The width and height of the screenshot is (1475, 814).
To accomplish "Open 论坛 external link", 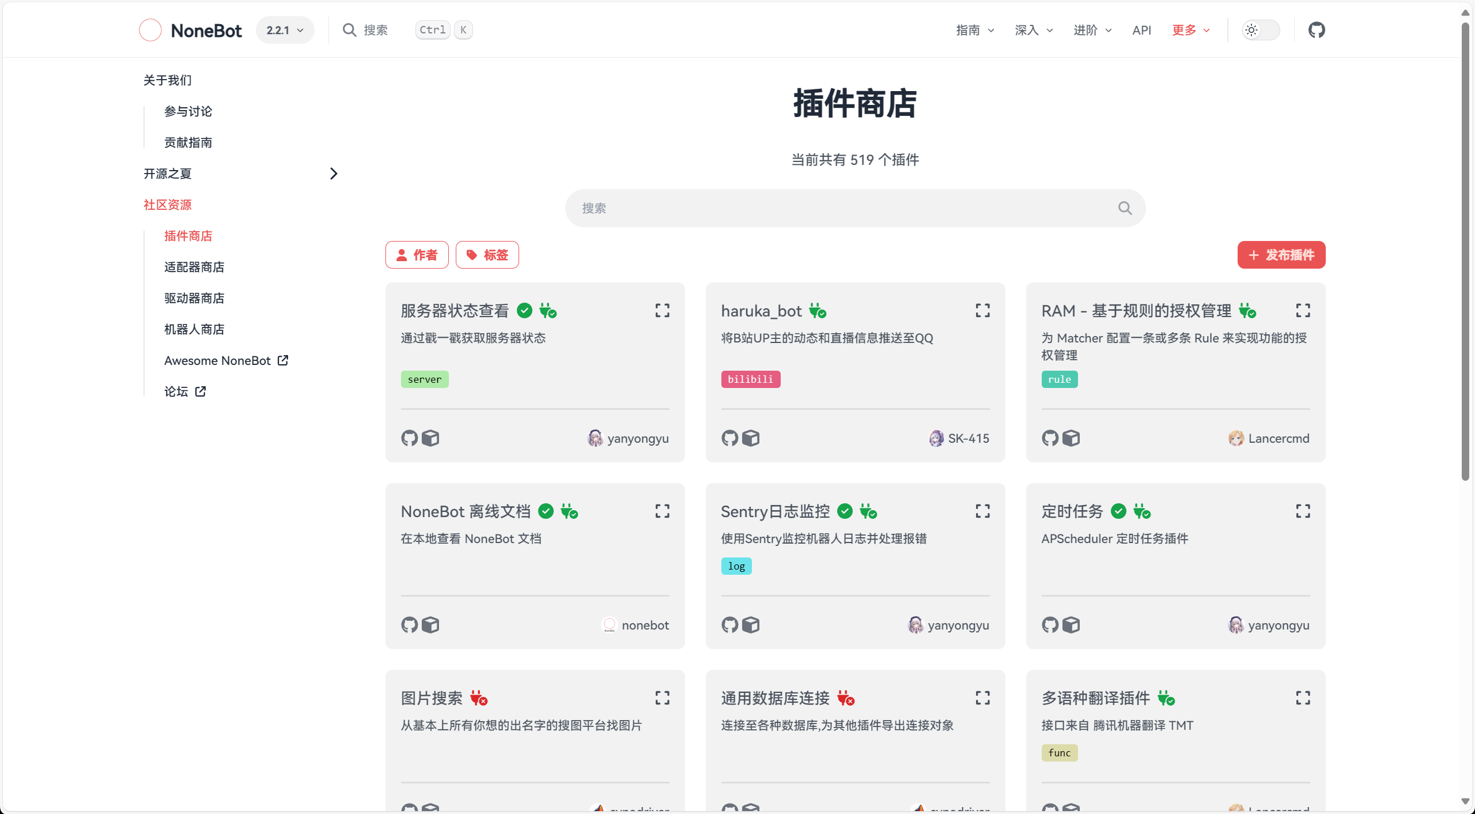I will 185,391.
